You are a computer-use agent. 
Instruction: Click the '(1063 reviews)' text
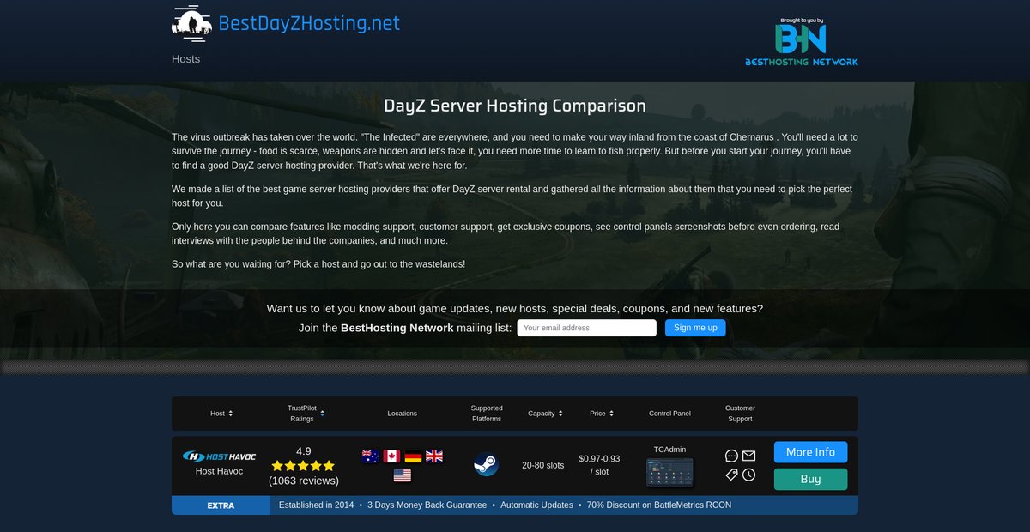(303, 481)
